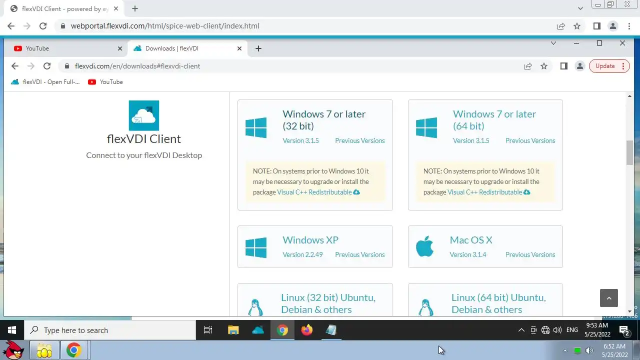The height and width of the screenshot is (360, 640).
Task: Download Windows 7 or later (32 bit)
Action: 324,120
